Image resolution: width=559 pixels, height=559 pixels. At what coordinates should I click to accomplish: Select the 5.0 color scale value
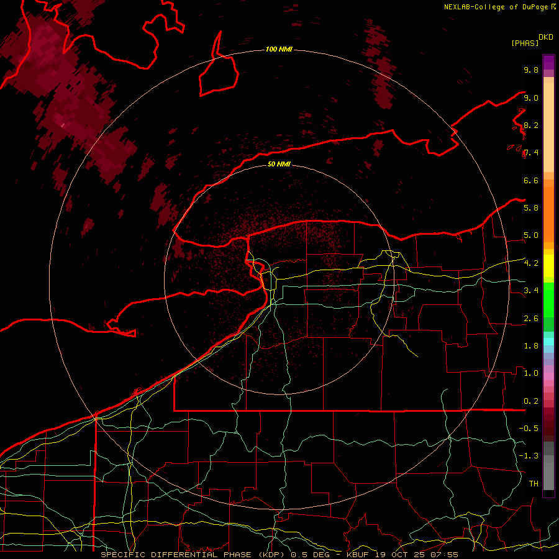click(531, 235)
